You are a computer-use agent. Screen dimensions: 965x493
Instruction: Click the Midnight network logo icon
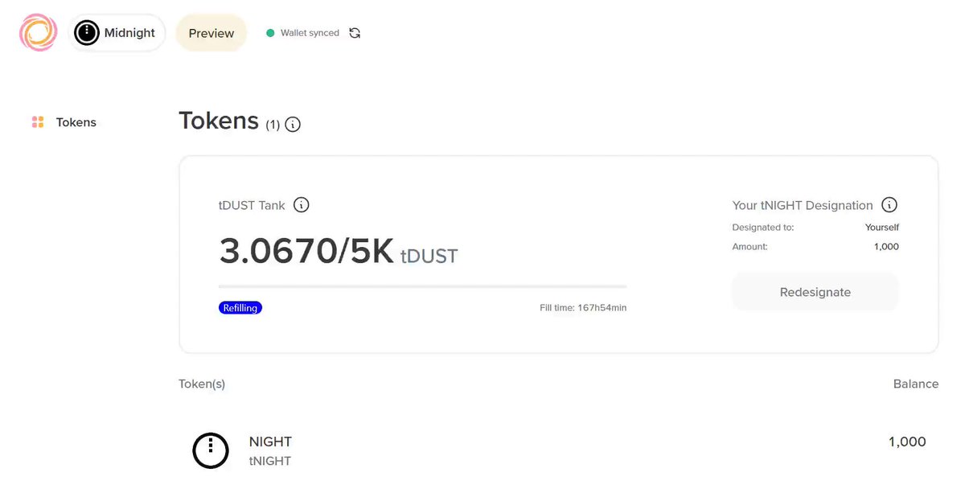click(x=87, y=33)
